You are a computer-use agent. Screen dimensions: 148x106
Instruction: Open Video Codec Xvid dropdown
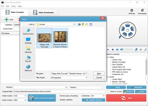tap(25, 96)
